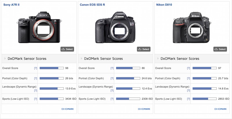Click Canon Portrait Color Depth bar

pos(128,78)
